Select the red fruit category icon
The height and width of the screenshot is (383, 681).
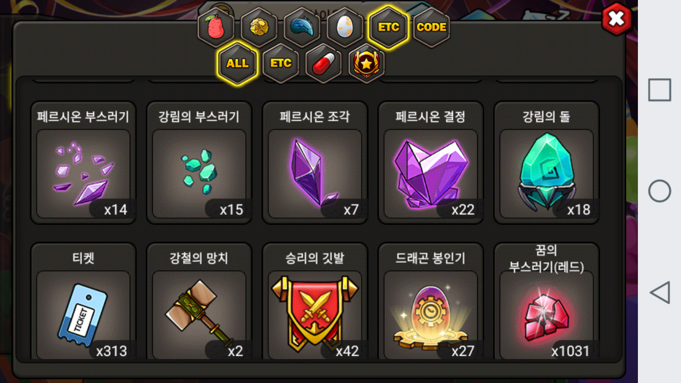click(x=216, y=27)
